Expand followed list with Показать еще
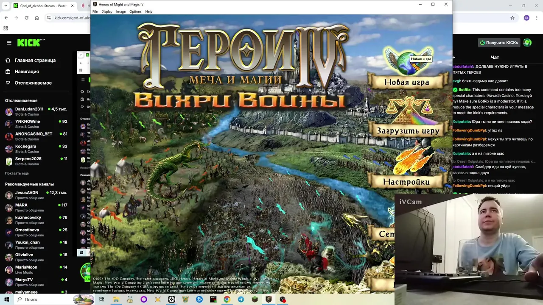 point(17,173)
